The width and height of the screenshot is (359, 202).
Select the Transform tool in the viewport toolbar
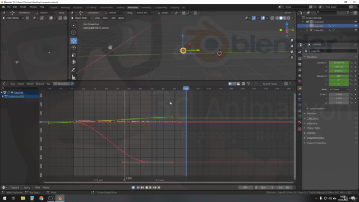click(73, 62)
